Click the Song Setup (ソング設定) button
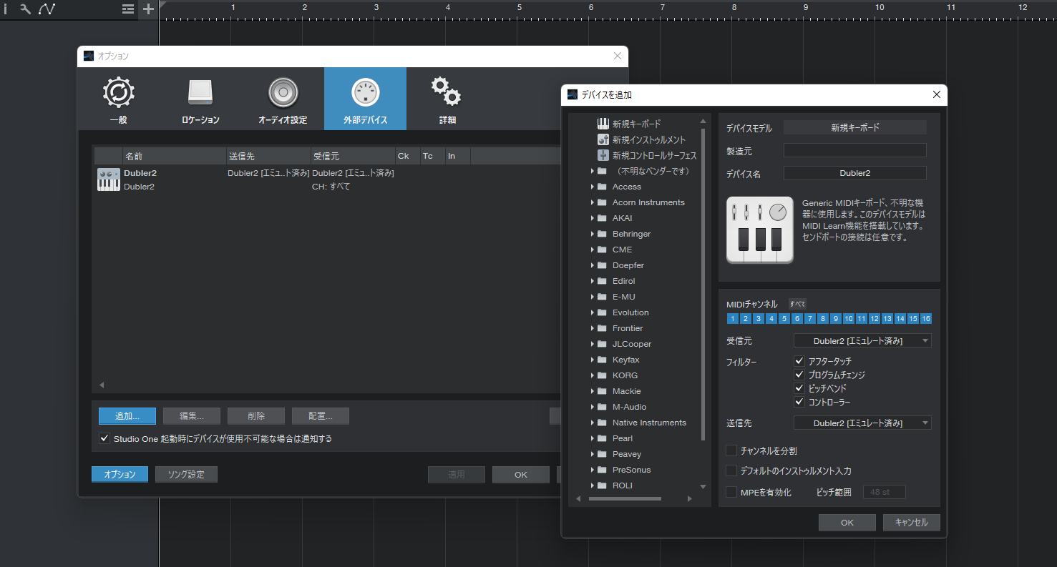Image resolution: width=1057 pixels, height=567 pixels. click(186, 474)
